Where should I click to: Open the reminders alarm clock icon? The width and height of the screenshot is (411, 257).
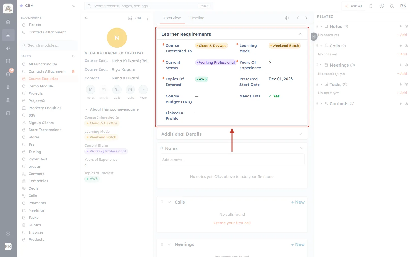pyautogui.click(x=382, y=6)
